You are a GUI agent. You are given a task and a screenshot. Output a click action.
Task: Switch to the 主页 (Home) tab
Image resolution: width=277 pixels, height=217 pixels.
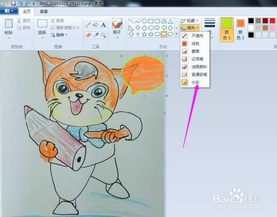27,12
